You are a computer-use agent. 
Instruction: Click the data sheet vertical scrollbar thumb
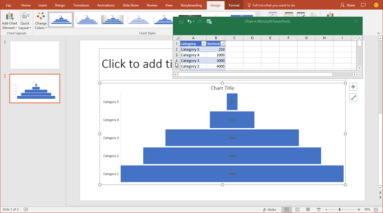(x=360, y=44)
